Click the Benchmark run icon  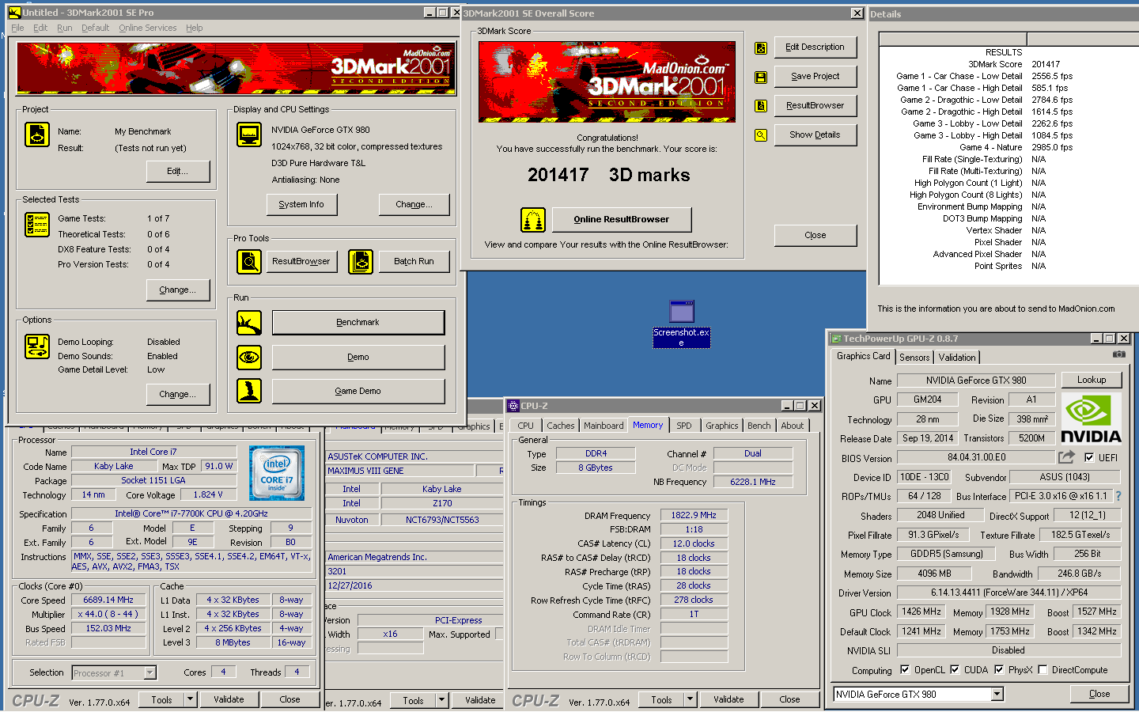pos(249,323)
